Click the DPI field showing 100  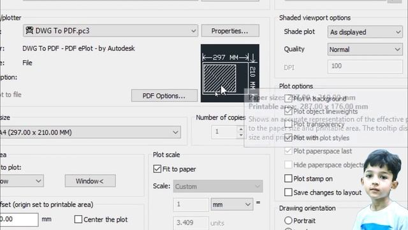365,66
